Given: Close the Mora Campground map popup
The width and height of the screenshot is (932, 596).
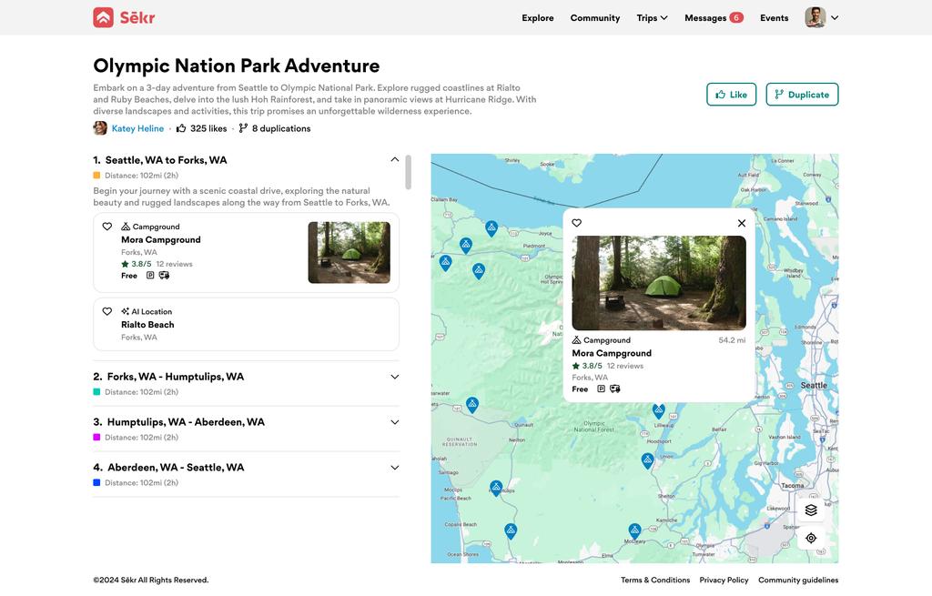Looking at the screenshot, I should coord(741,223).
